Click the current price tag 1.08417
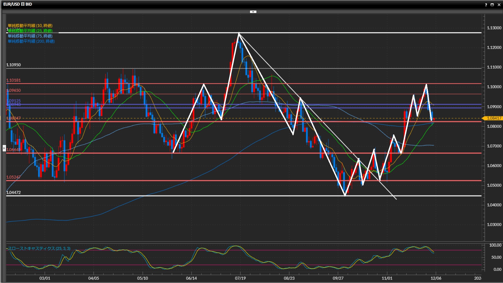503x283 pixels. point(494,118)
